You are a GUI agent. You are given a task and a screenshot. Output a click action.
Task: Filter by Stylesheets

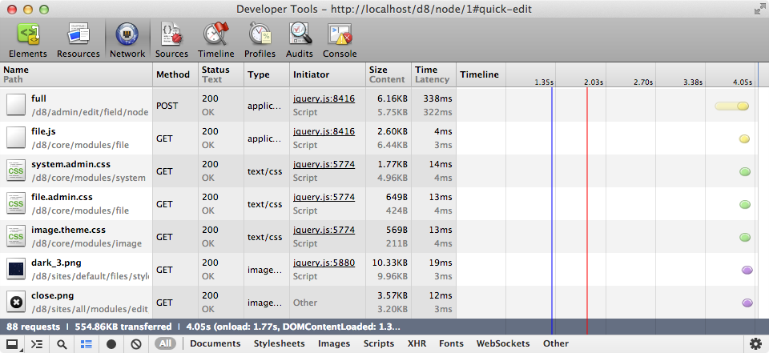click(279, 343)
